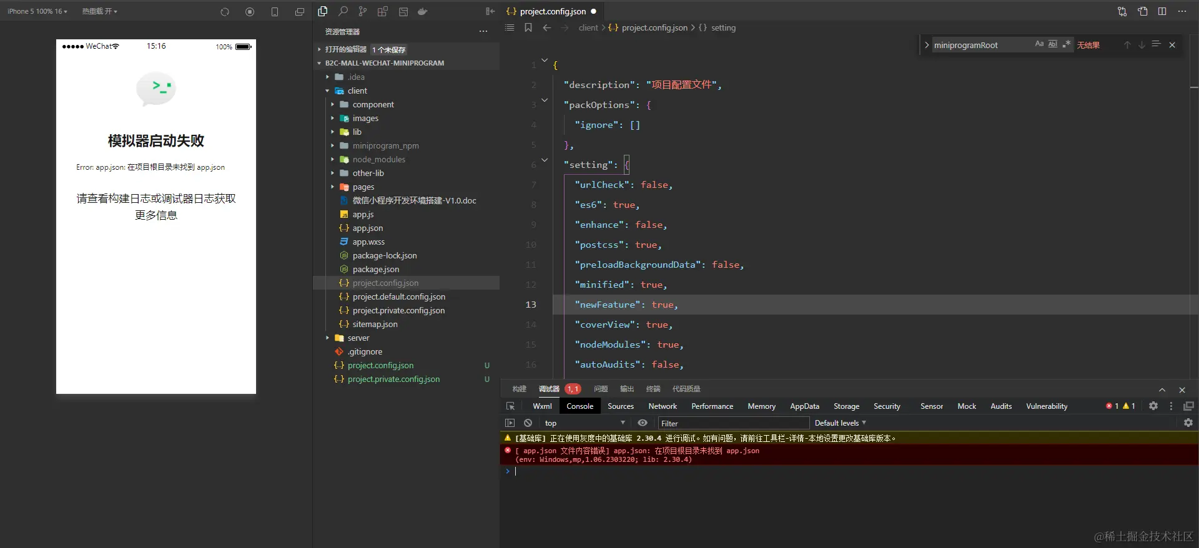
Task: Open the Default levels dropdown
Action: click(840, 423)
